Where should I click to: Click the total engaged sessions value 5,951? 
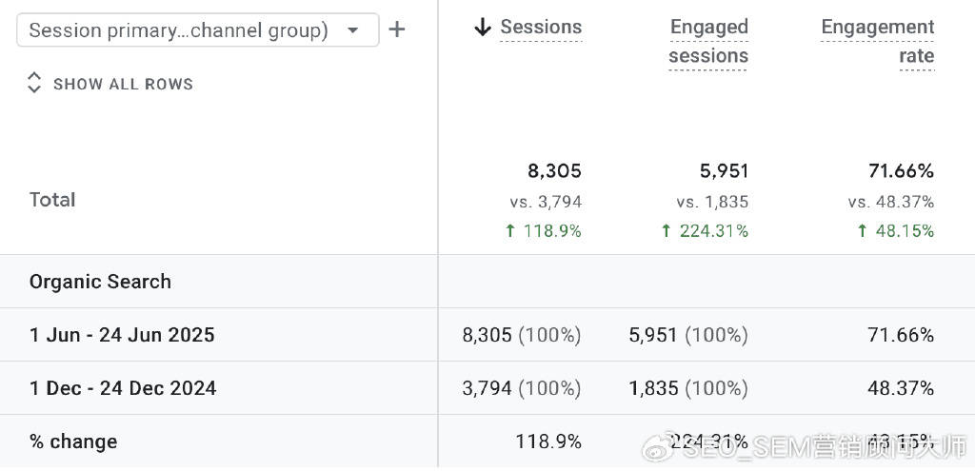tap(724, 171)
